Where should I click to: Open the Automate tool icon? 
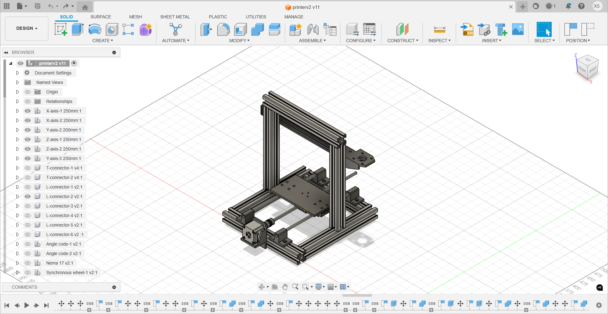pyautogui.click(x=175, y=29)
